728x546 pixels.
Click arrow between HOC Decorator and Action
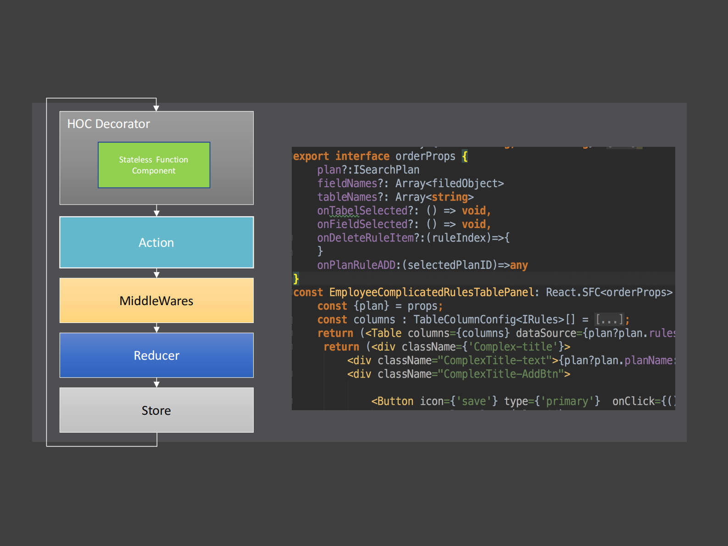click(156, 211)
